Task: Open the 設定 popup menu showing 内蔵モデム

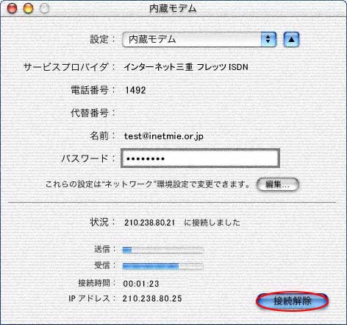Action: coord(199,39)
